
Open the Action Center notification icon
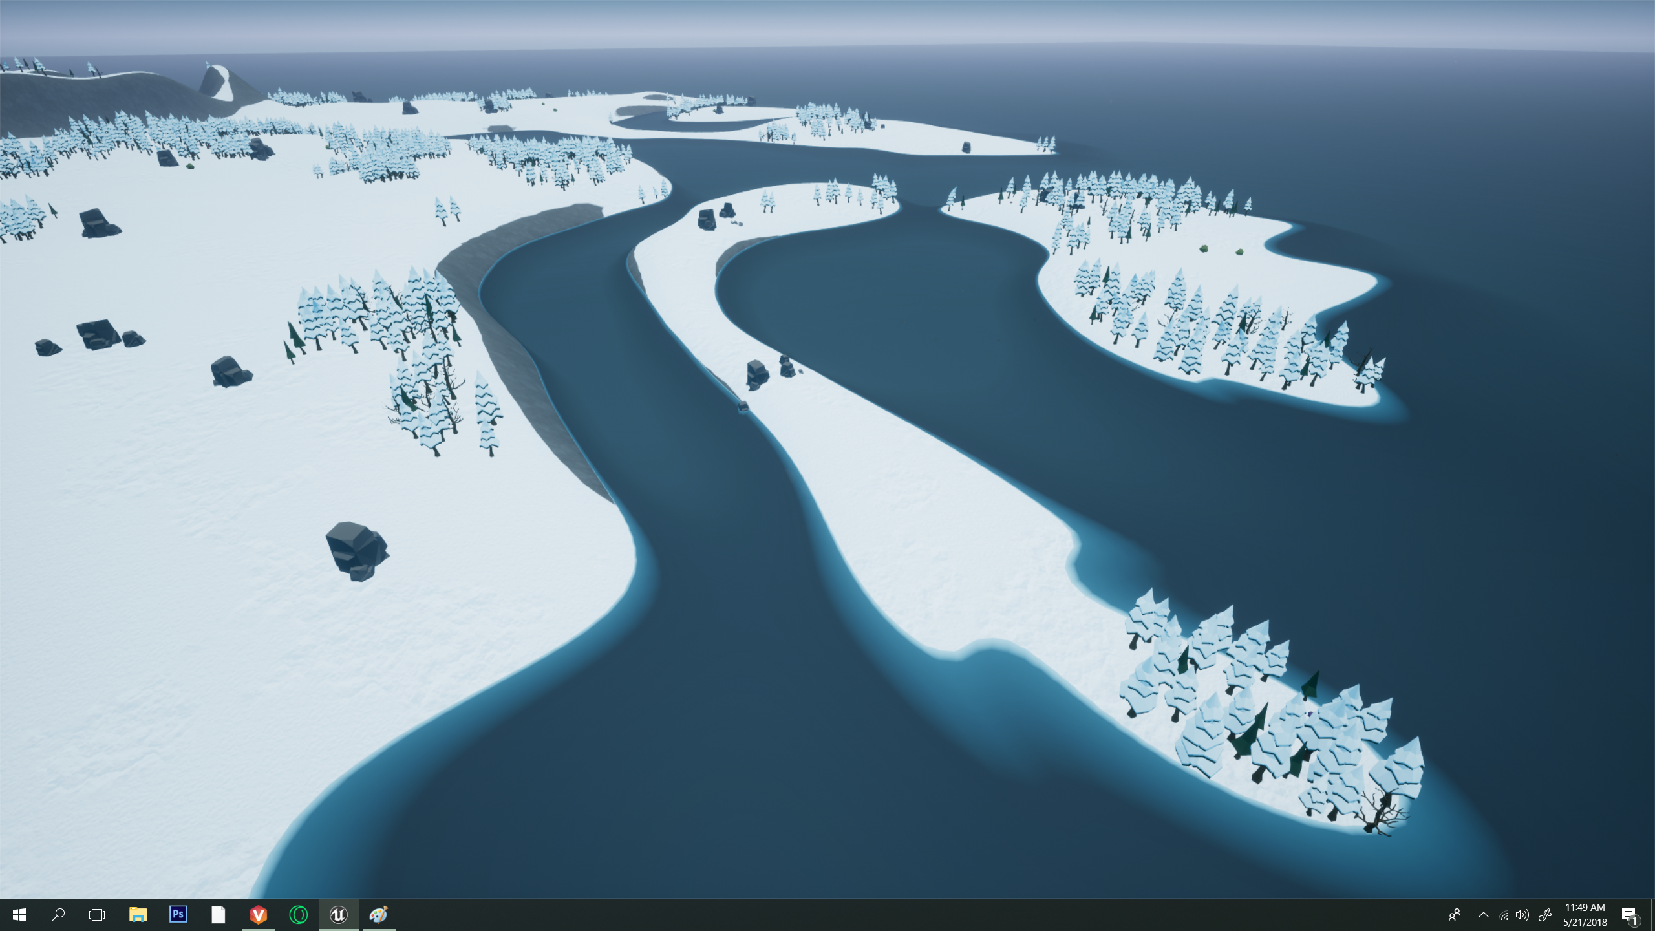pos(1629,915)
